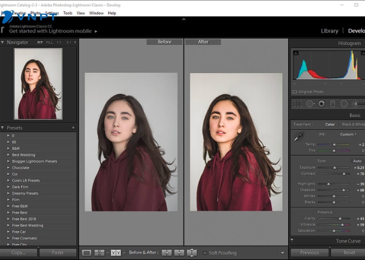Select the Graduated Filter tool
The width and height of the screenshot is (365, 260).
[x=333, y=103]
